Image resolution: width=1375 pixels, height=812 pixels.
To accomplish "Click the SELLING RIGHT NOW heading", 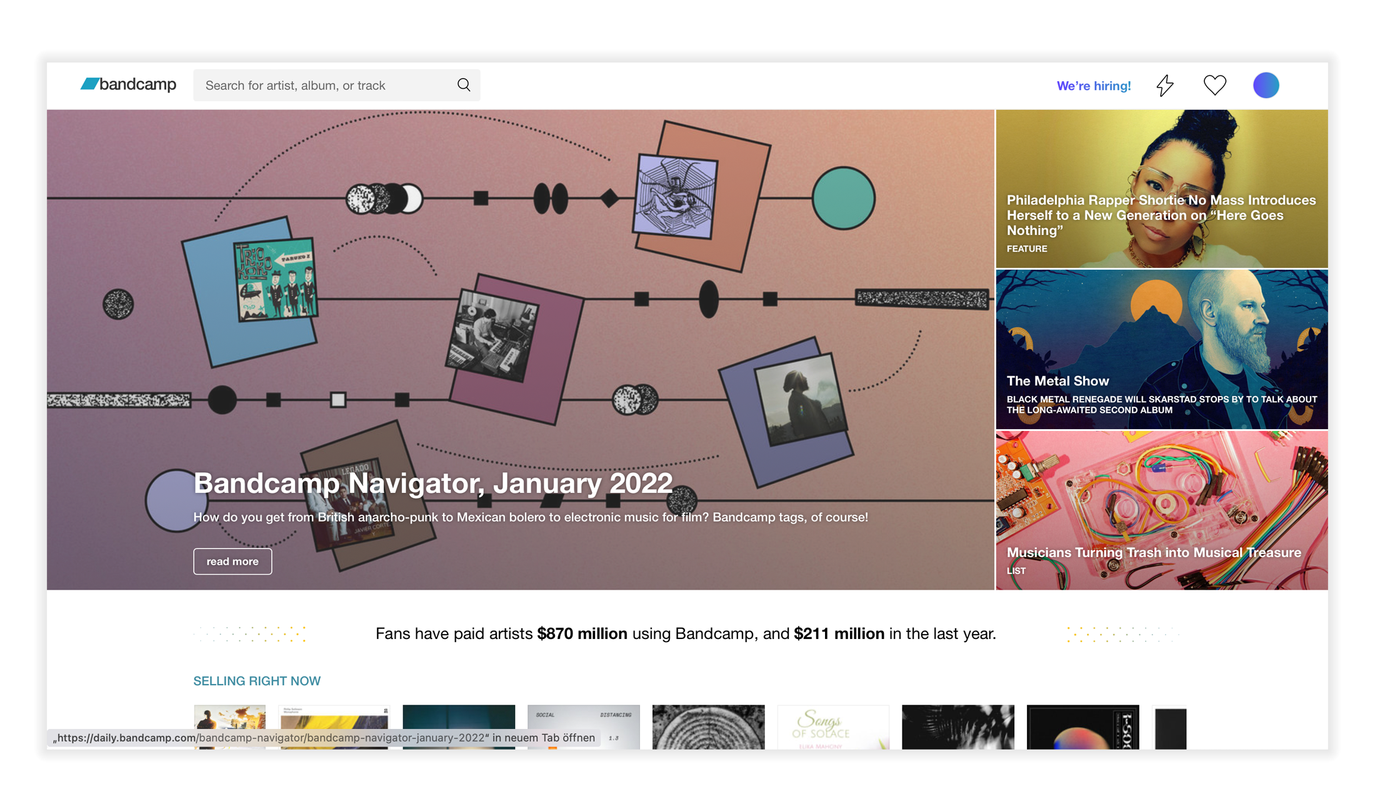I will 257,681.
